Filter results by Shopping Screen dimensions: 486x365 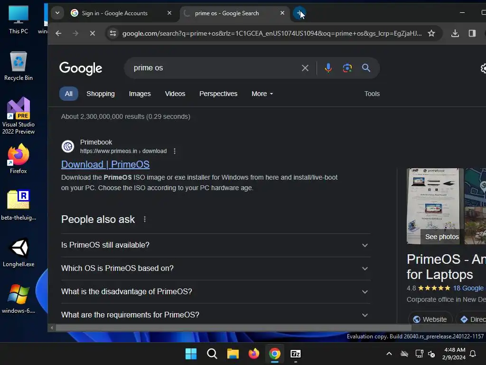[x=101, y=94]
